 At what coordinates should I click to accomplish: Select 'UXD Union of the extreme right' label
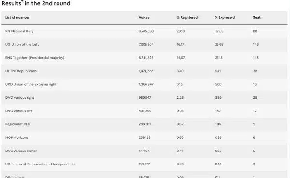tap(31, 84)
